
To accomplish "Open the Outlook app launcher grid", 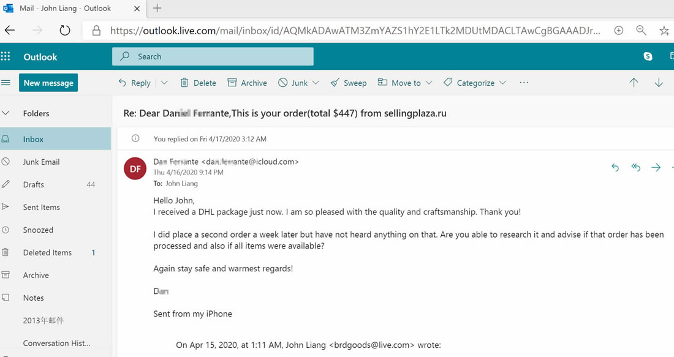I will (6, 56).
